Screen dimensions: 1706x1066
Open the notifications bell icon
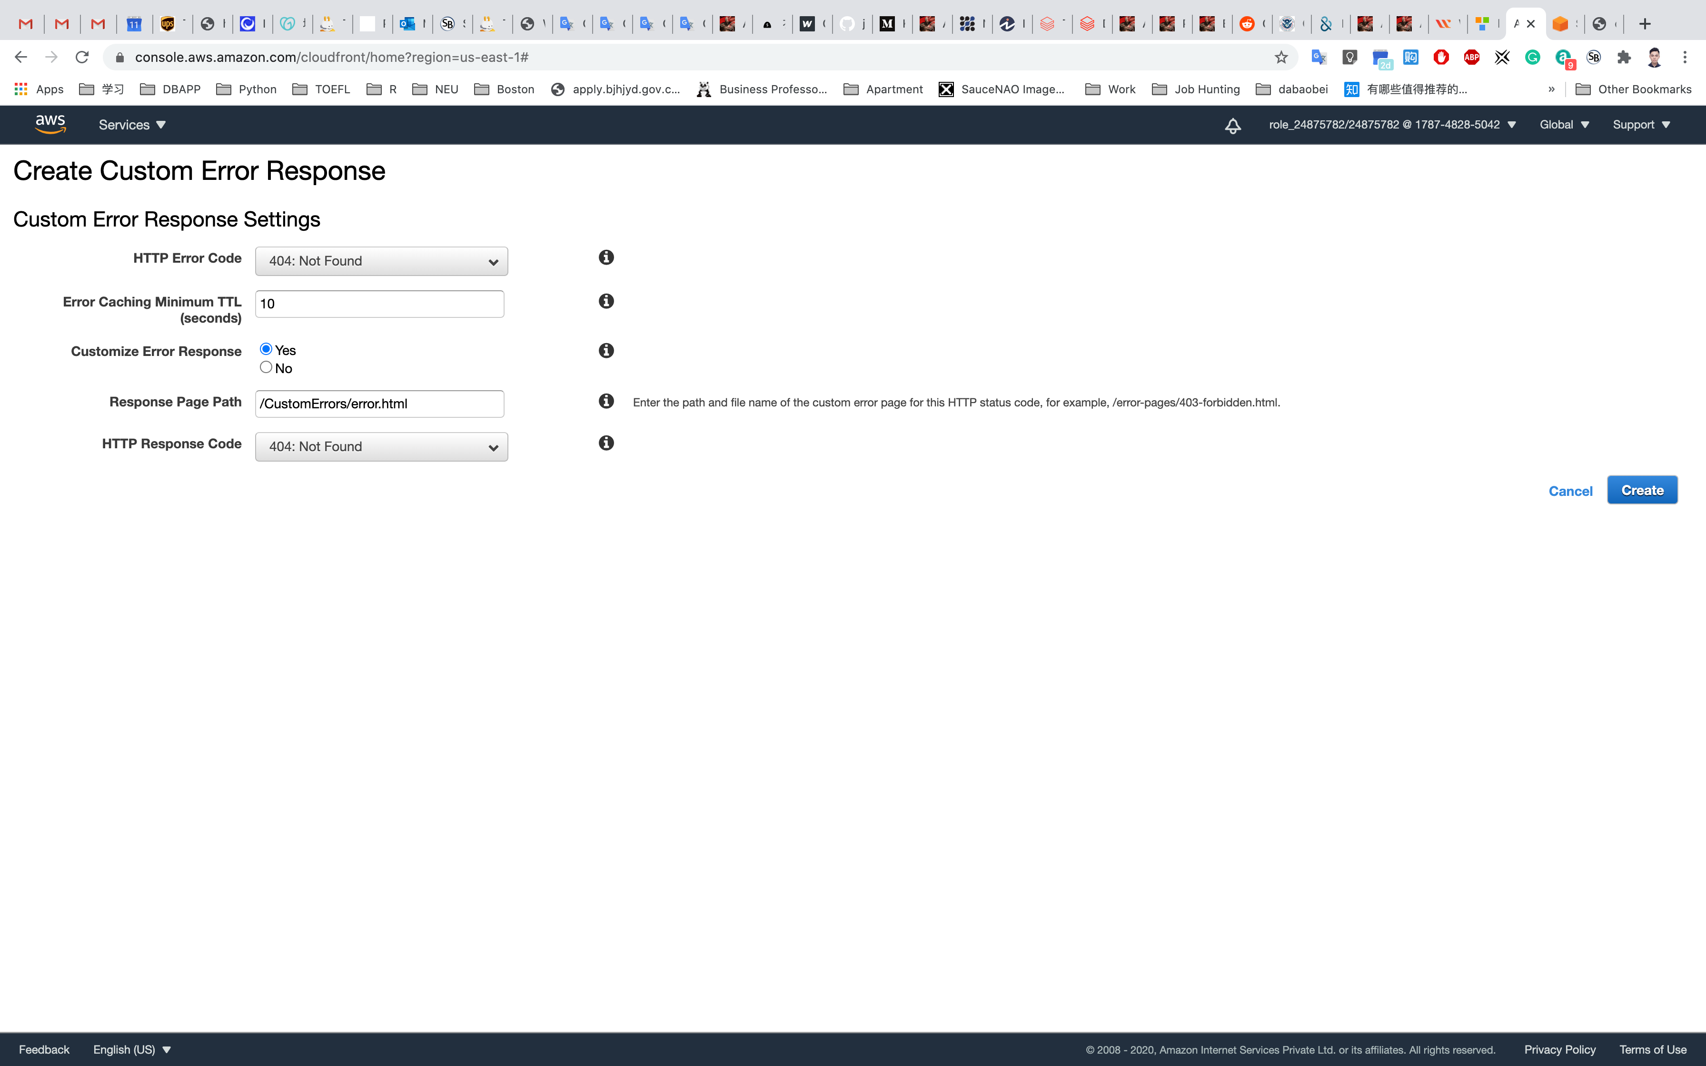[1232, 126]
